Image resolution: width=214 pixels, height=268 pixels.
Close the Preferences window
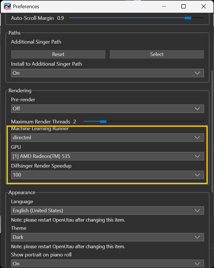point(203,7)
